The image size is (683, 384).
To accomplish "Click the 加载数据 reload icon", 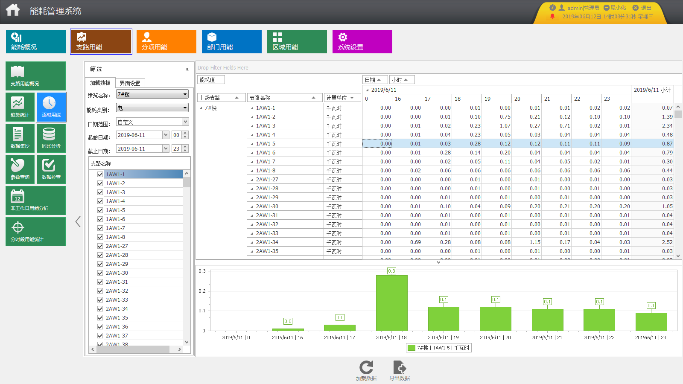I will coord(366,368).
